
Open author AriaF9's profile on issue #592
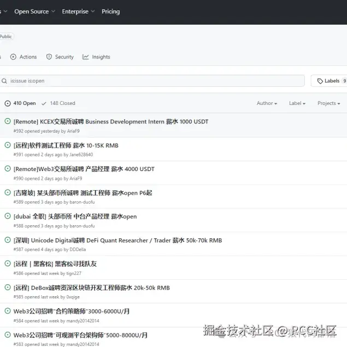tap(73, 131)
